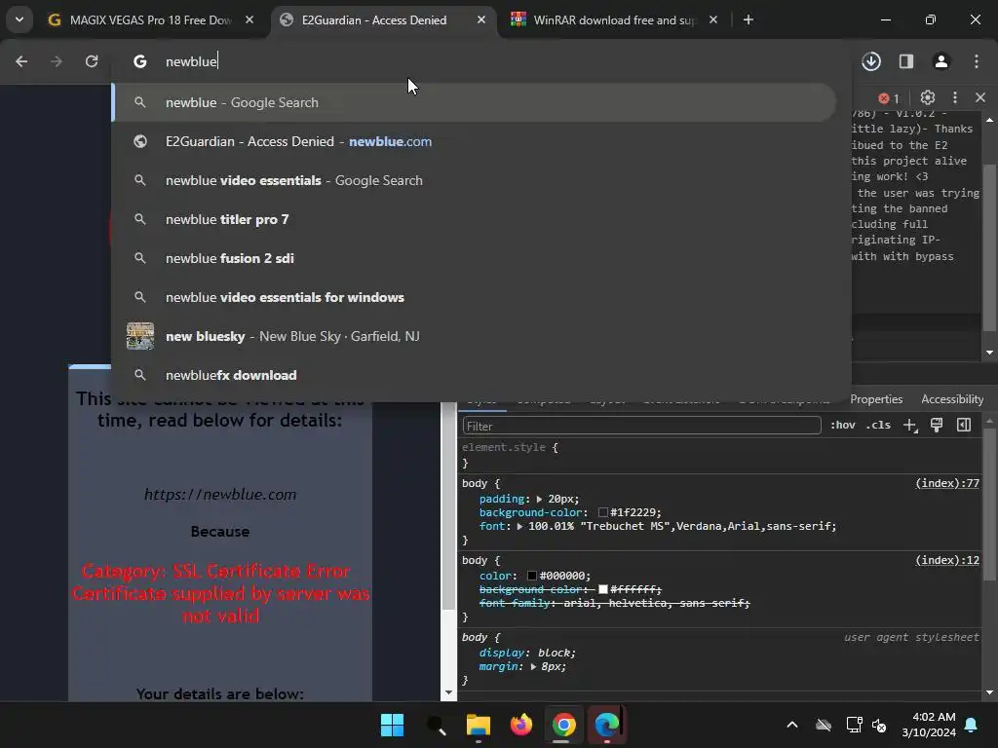998x748 pixels.
Task: Show hidden system tray icons
Action: tap(792, 725)
